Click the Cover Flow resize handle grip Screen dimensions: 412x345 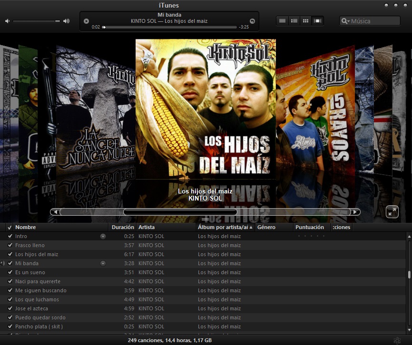point(205,220)
